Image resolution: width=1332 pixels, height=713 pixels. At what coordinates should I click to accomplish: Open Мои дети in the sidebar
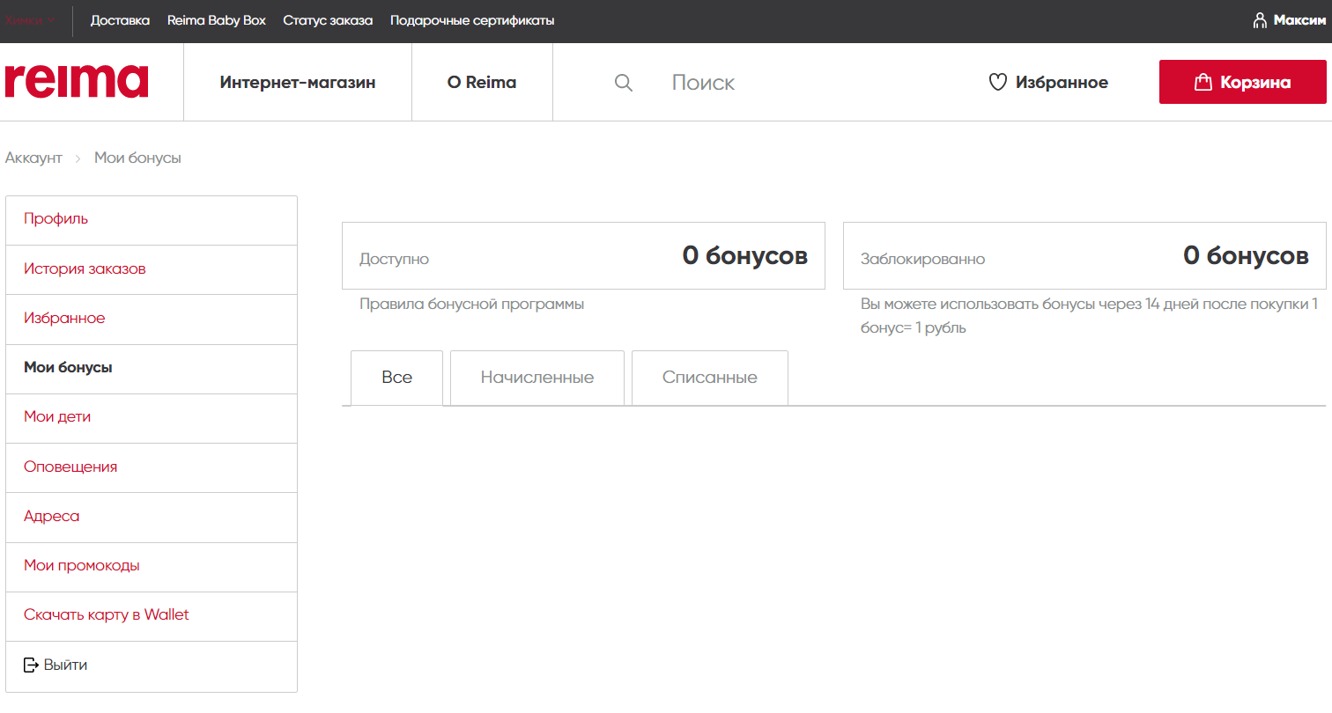click(x=152, y=417)
